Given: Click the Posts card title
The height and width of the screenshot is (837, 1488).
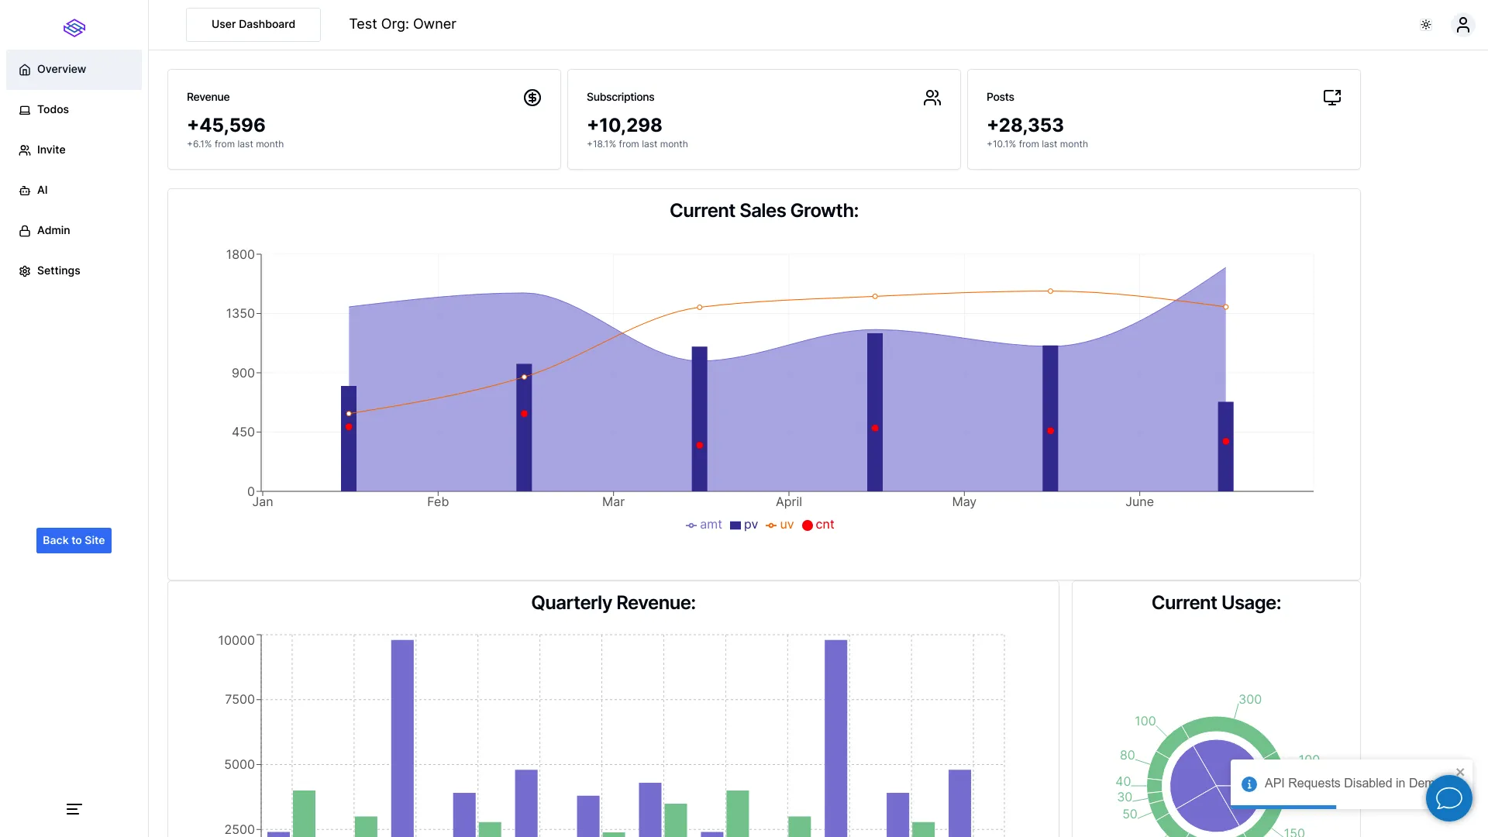Looking at the screenshot, I should pyautogui.click(x=1001, y=98).
